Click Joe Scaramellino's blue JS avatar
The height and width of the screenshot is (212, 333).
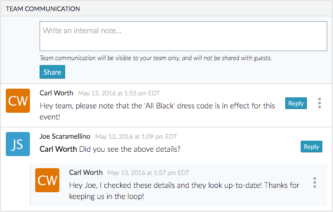pyautogui.click(x=18, y=144)
